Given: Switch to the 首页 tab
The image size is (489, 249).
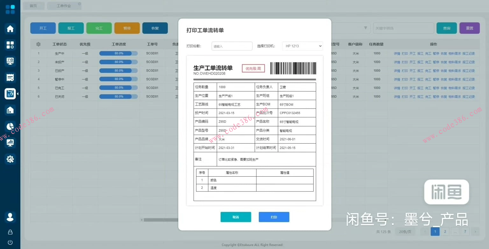Looking at the screenshot, I should (x=33, y=5).
